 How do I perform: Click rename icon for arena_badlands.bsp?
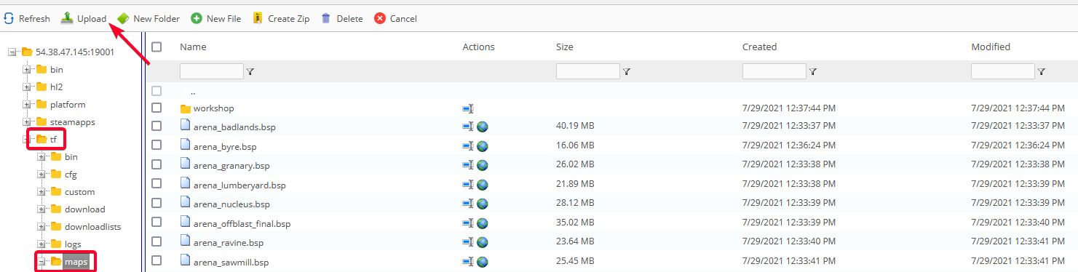(467, 127)
